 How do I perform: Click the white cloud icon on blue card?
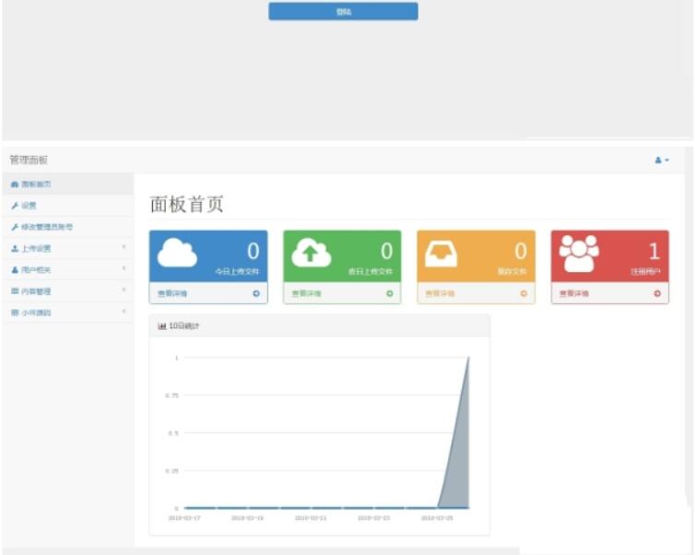pyautogui.click(x=177, y=253)
